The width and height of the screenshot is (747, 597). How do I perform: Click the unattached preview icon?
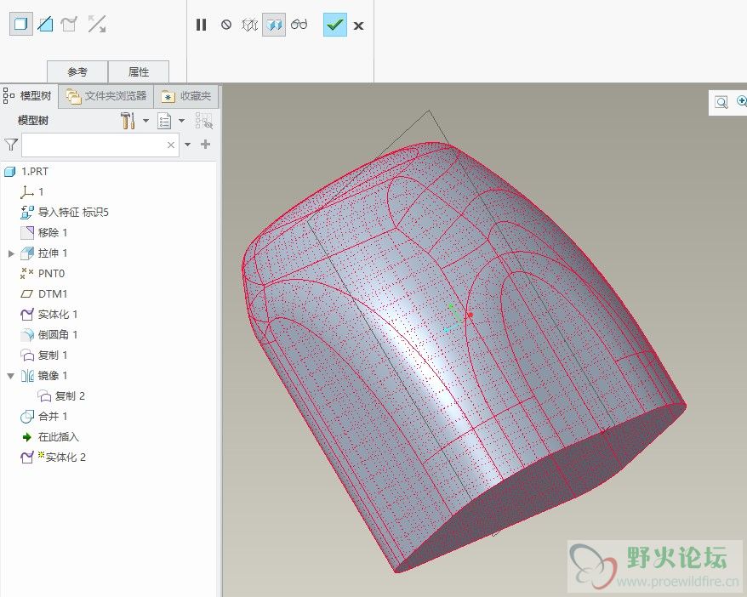[x=249, y=25]
